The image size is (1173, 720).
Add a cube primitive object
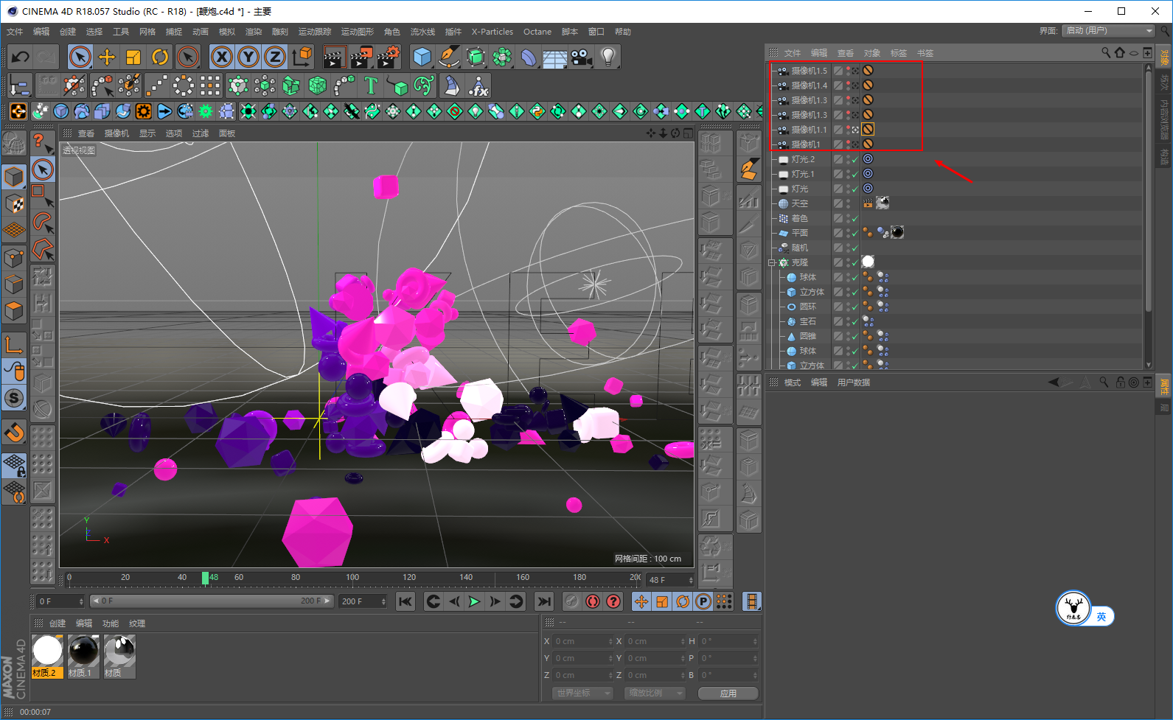pos(422,57)
